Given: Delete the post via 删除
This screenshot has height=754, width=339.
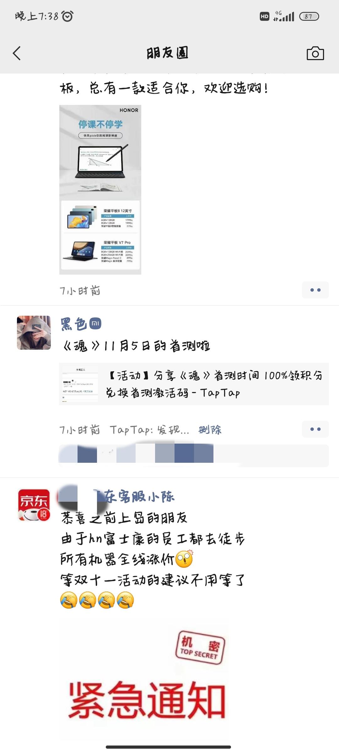Looking at the screenshot, I should click(210, 429).
